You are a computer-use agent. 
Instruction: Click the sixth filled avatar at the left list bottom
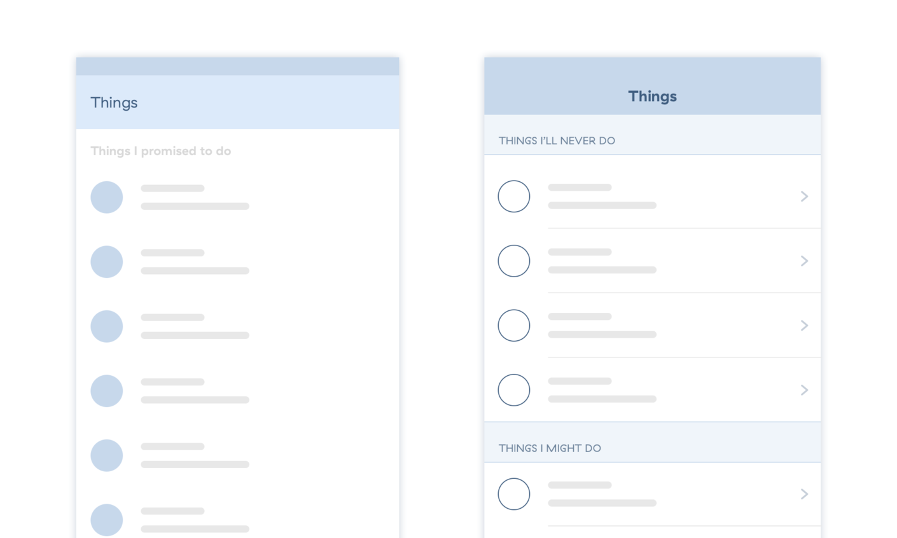[106, 520]
